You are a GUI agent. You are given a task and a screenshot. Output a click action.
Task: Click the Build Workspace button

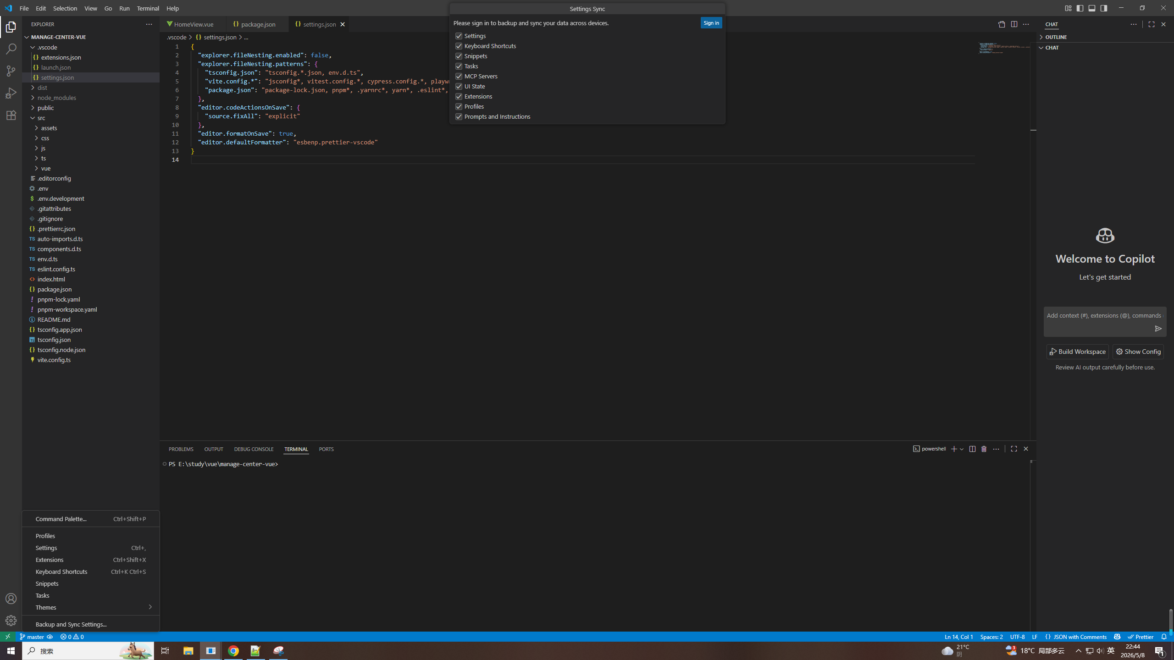pos(1077,352)
